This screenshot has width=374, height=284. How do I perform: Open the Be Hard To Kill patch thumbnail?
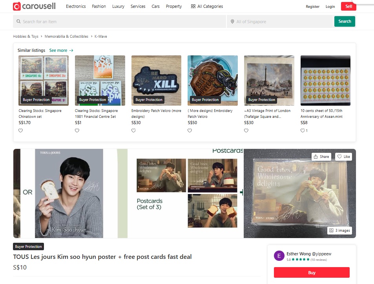point(156,81)
